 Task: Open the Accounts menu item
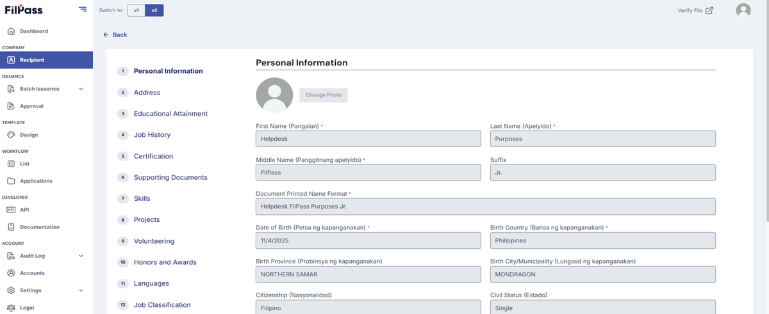click(x=32, y=273)
